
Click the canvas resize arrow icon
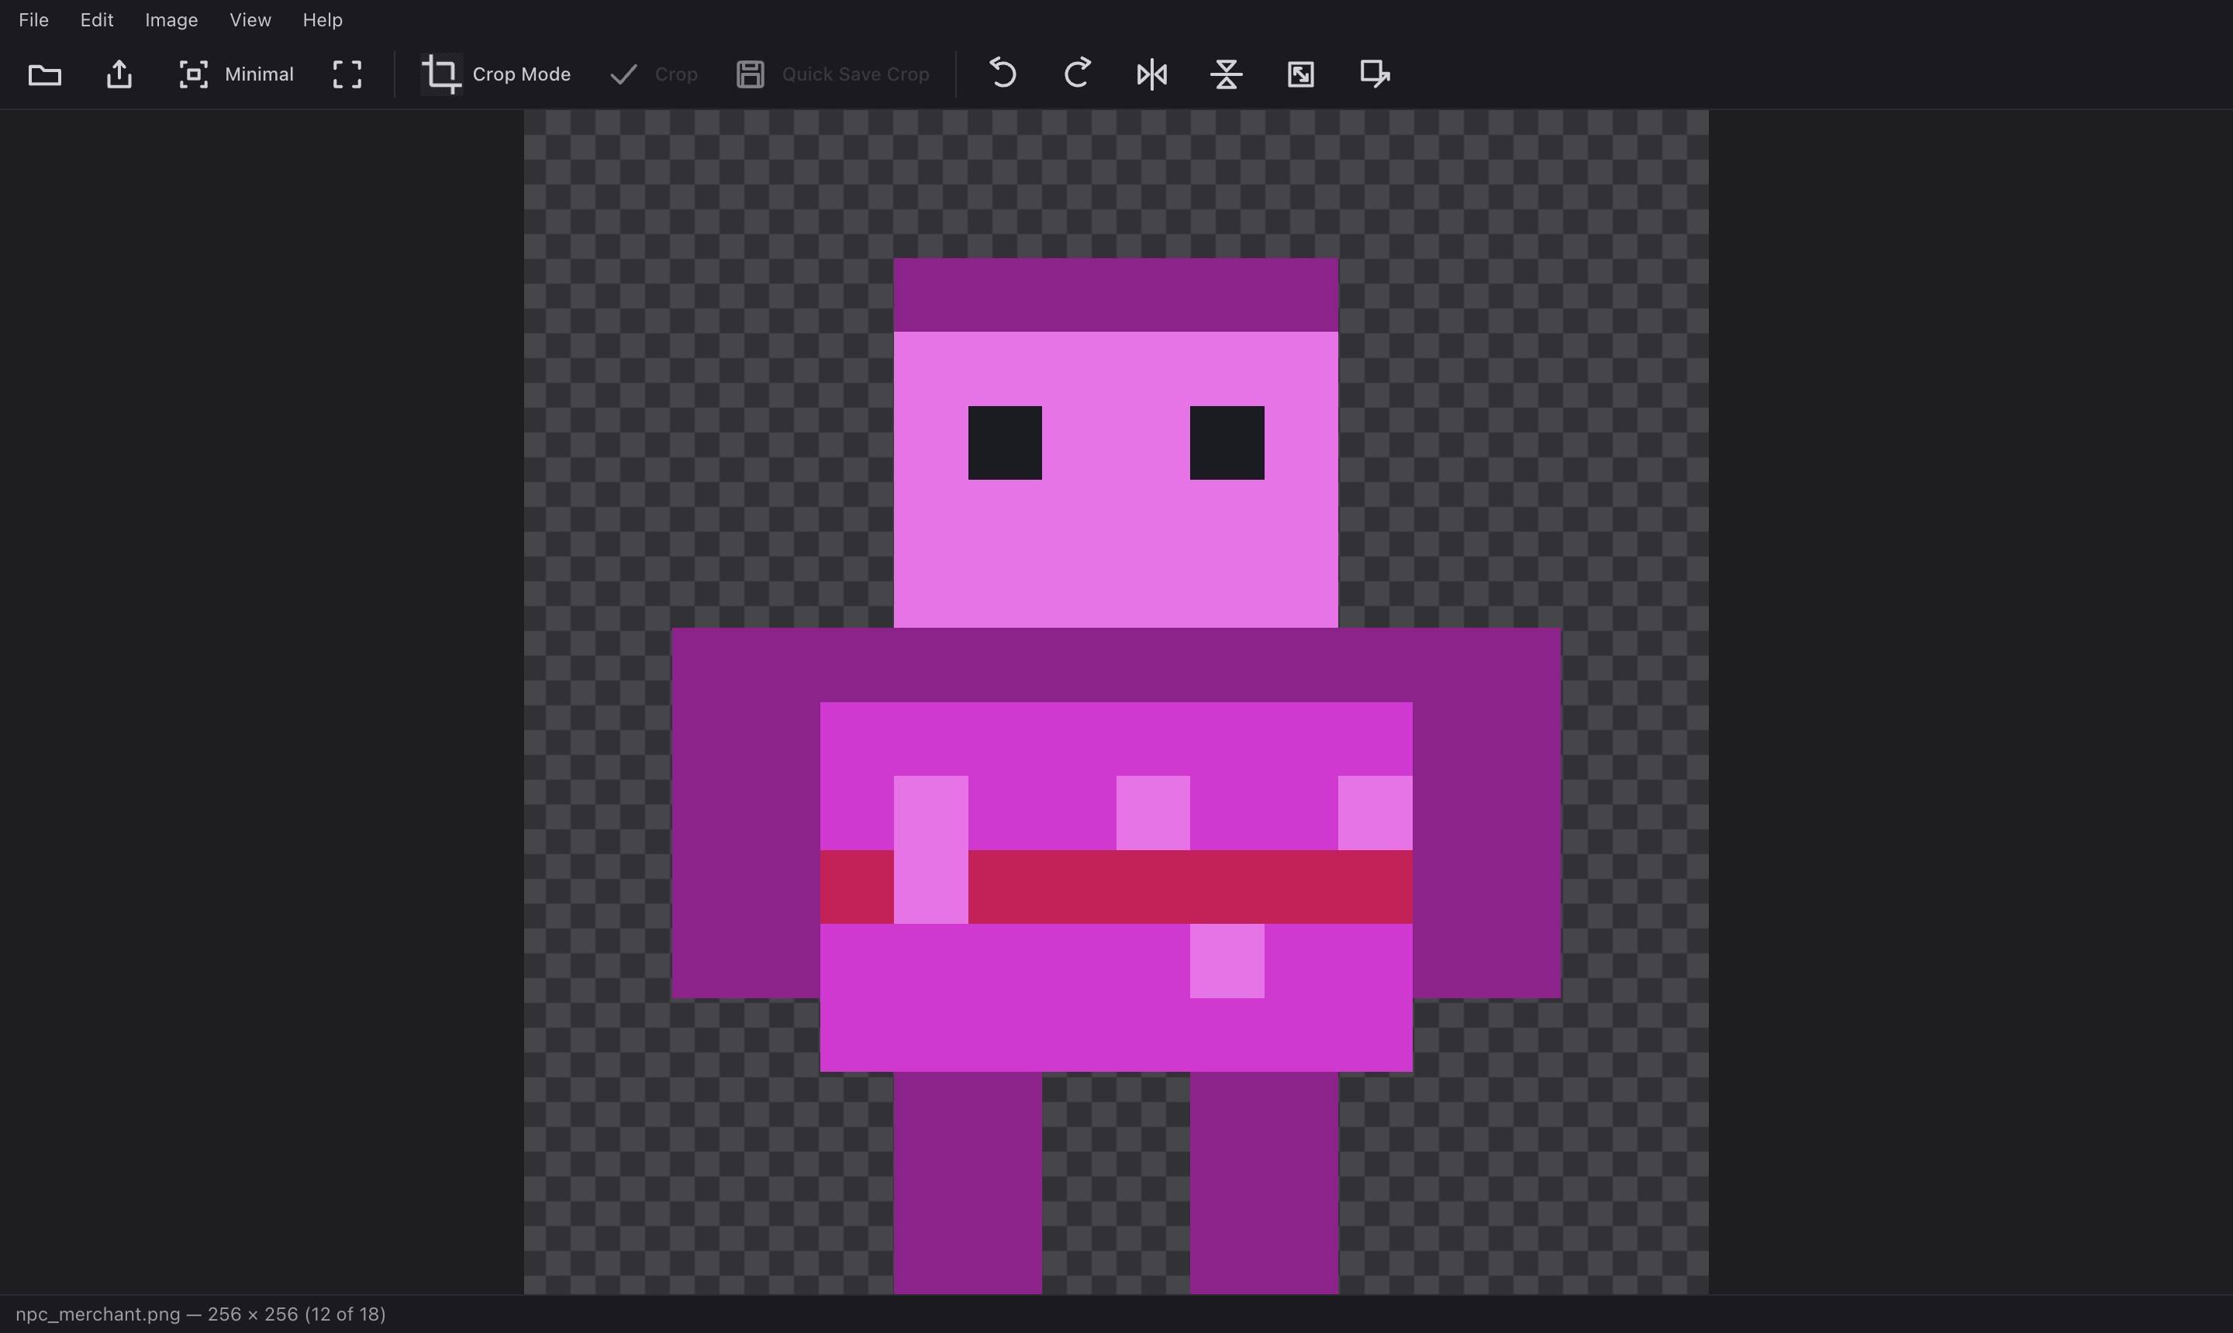click(x=1375, y=74)
